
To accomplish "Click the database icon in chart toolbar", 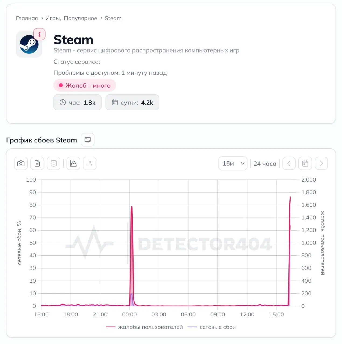I will [54, 163].
